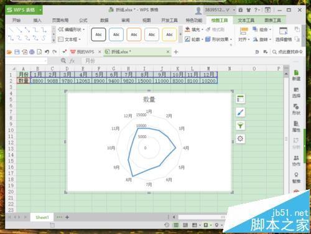Open the 数据 ribbon tab

coord(104,20)
